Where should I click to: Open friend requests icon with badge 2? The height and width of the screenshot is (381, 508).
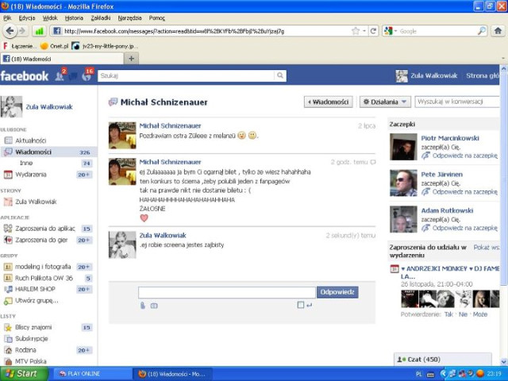[x=60, y=75]
